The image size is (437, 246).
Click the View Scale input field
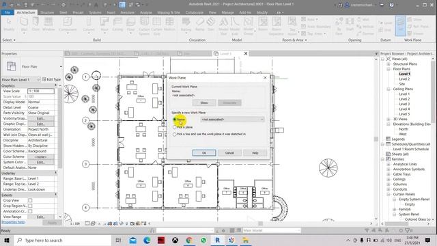(41, 91)
